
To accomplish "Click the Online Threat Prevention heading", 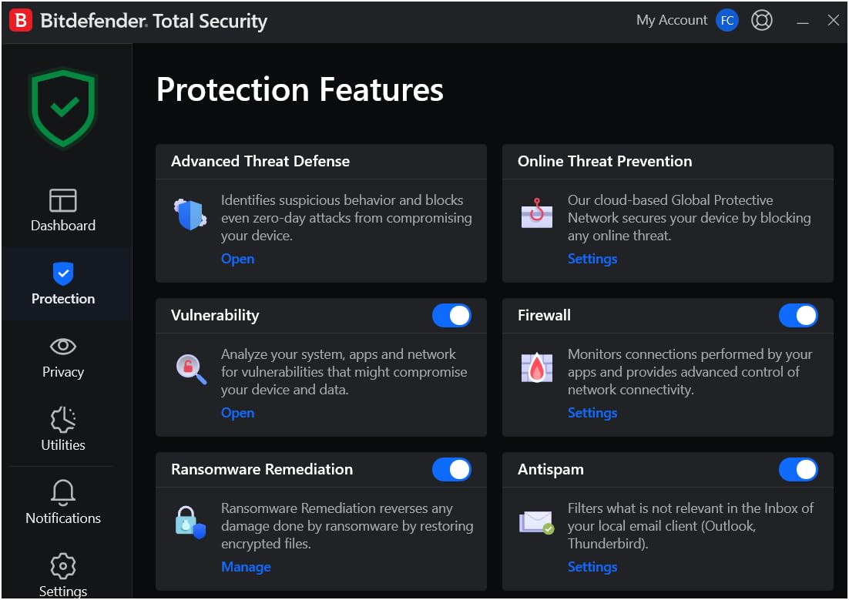I will click(605, 162).
